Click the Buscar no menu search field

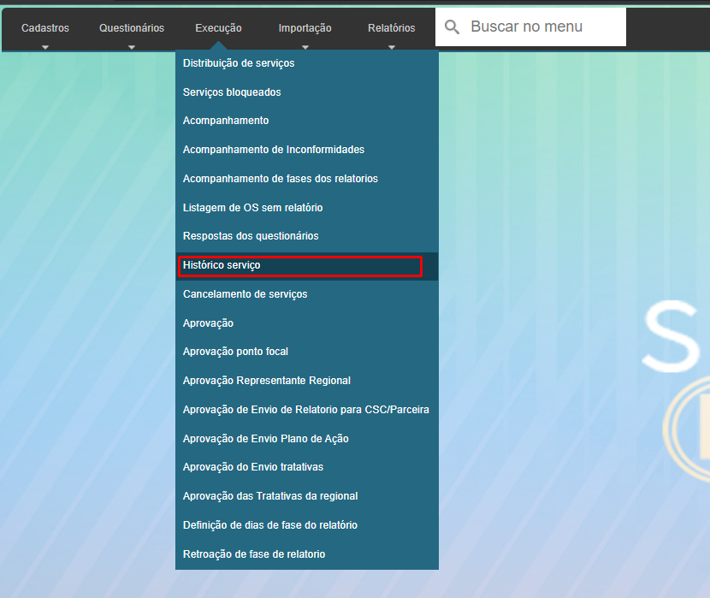click(x=539, y=27)
